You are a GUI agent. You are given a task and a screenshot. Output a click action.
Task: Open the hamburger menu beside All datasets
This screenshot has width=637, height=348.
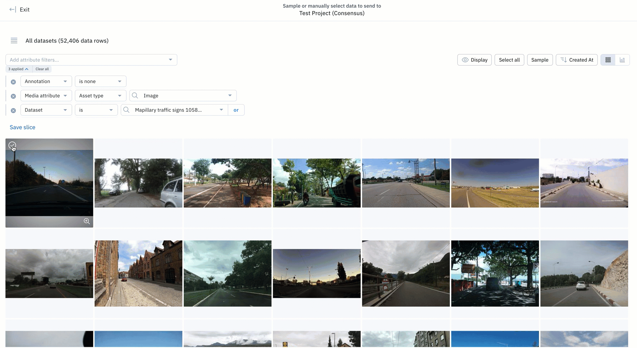tap(14, 40)
